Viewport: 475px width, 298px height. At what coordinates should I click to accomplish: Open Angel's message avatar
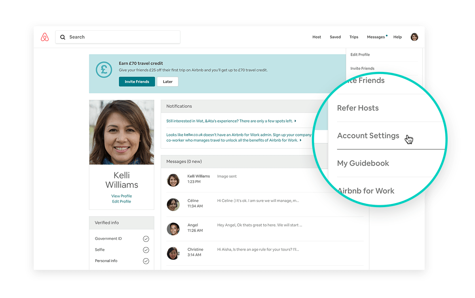173,229
